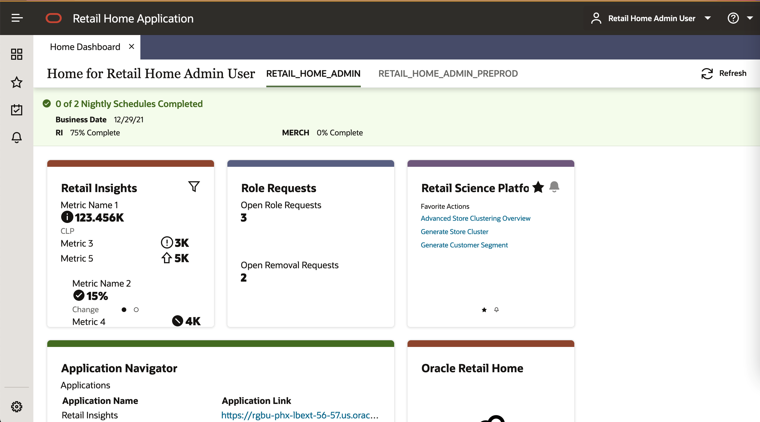Screen dimensions: 760x422
Task: Click info icon beside 123.456K
Action: [x=67, y=217]
